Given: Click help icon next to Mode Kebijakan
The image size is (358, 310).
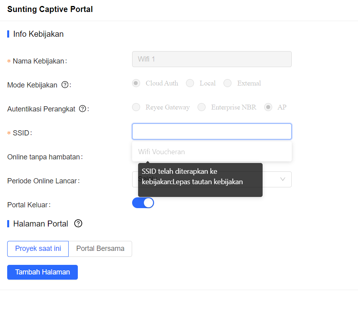Looking at the screenshot, I should (65, 85).
